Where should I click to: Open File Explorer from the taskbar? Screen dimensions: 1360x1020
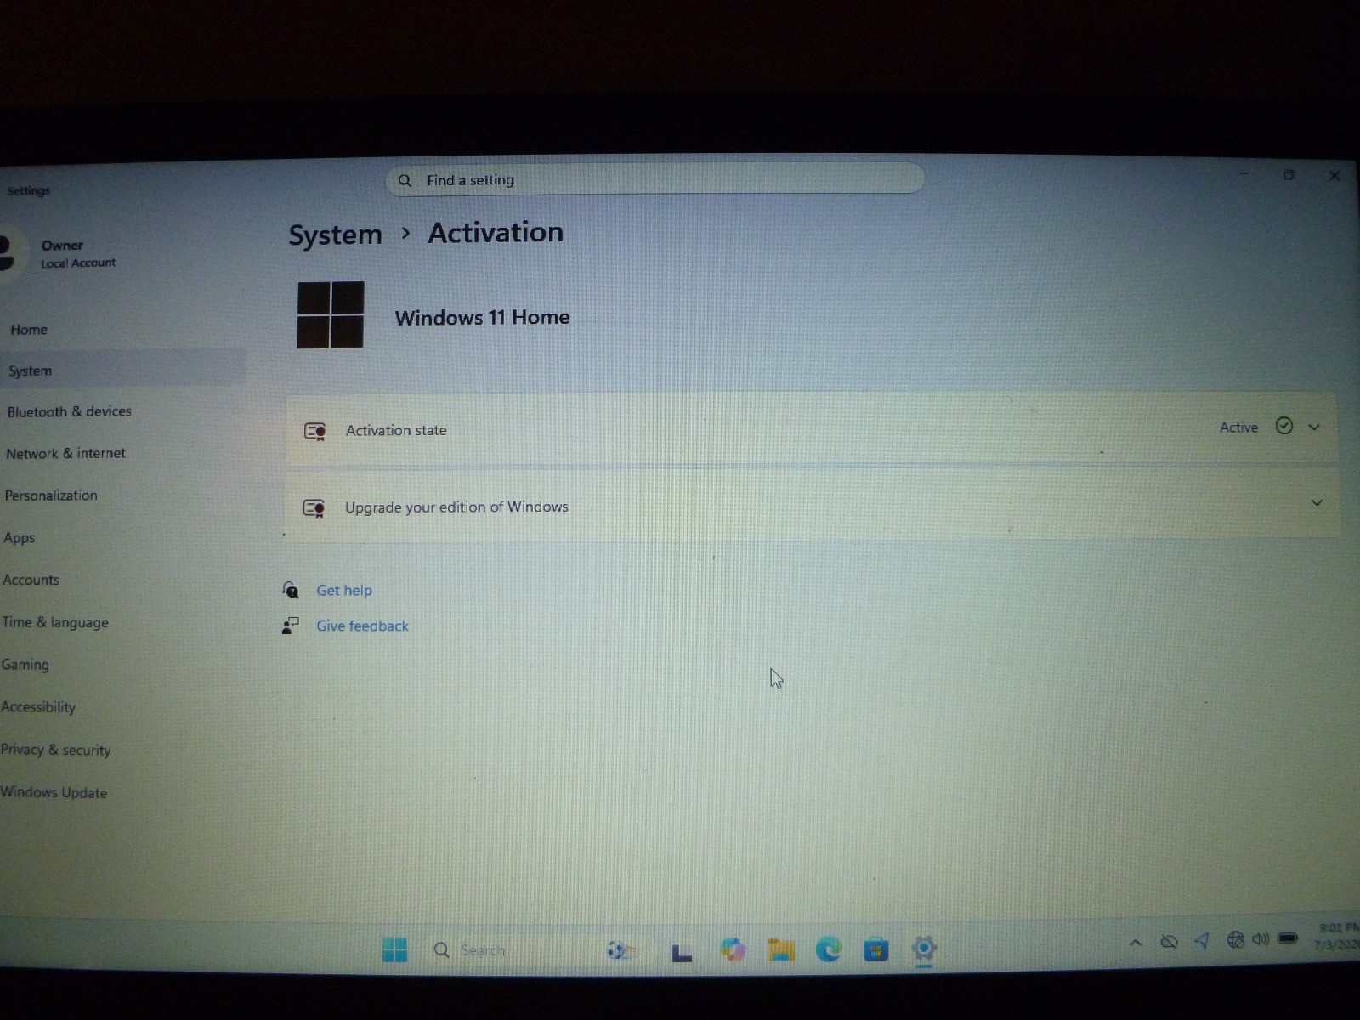(x=781, y=949)
